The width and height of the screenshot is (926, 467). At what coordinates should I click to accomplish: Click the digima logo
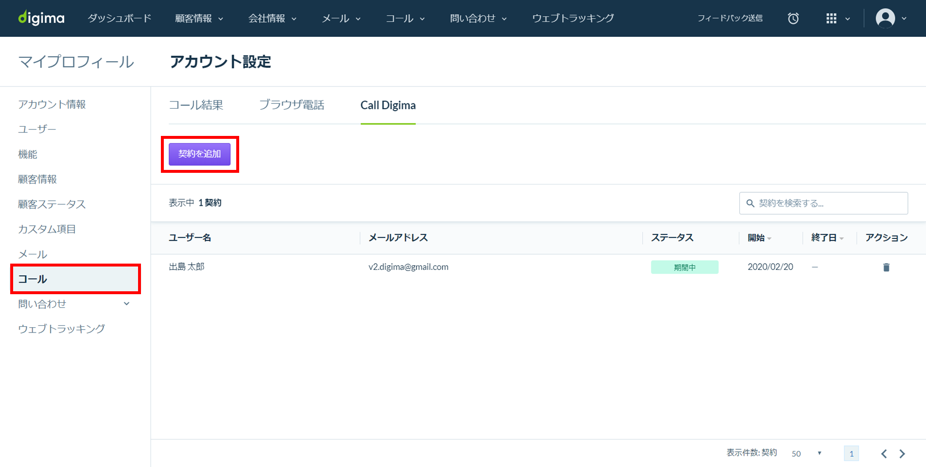point(41,18)
